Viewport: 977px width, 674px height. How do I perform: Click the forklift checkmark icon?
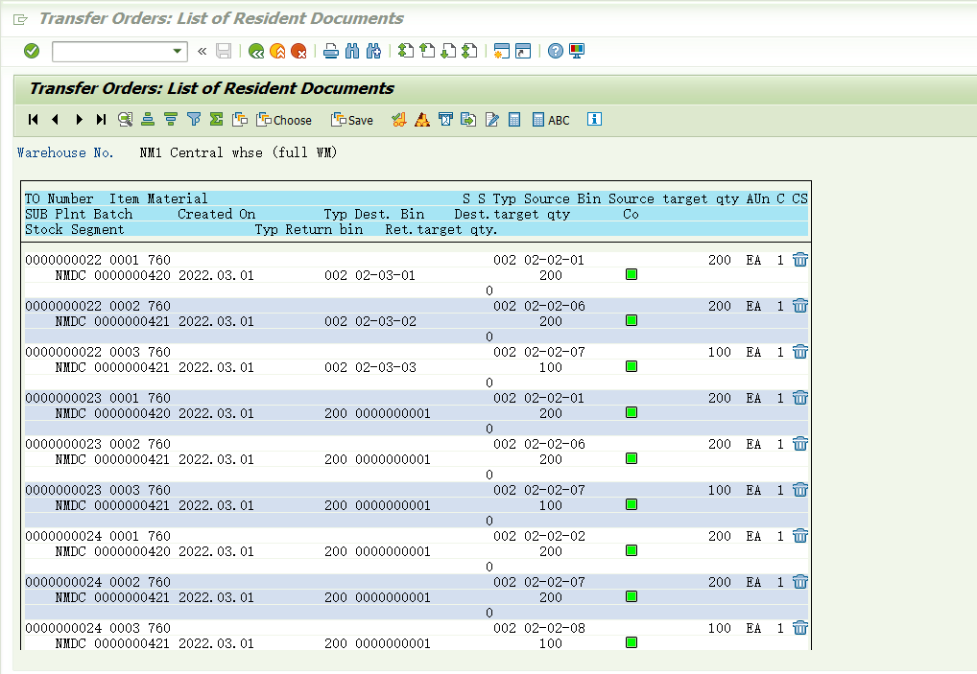(x=399, y=120)
